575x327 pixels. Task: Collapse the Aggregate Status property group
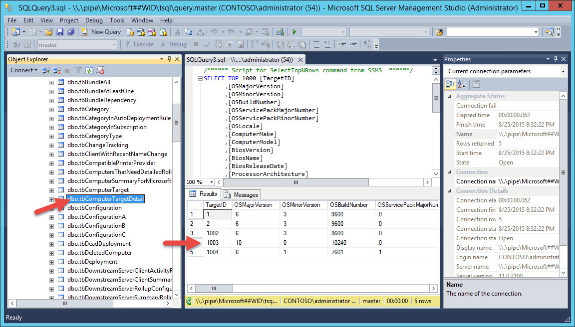pos(449,96)
